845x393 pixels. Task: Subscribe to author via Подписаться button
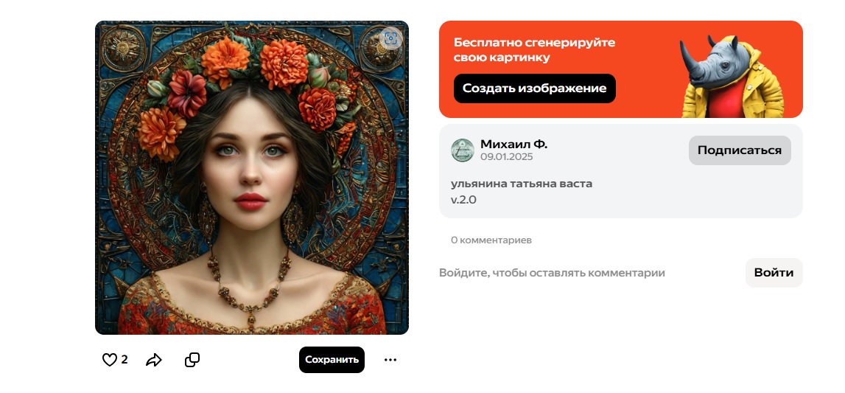pos(740,150)
